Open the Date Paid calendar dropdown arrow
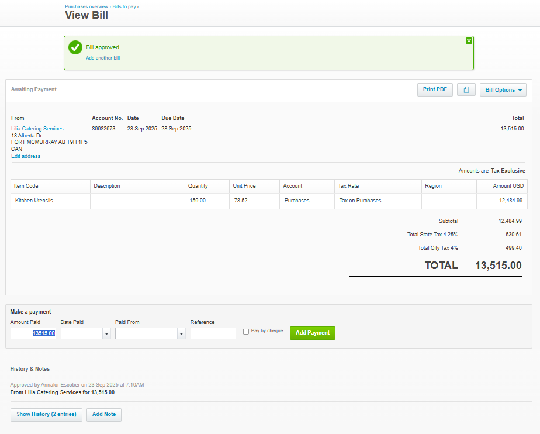The width and height of the screenshot is (540, 434). (106, 333)
